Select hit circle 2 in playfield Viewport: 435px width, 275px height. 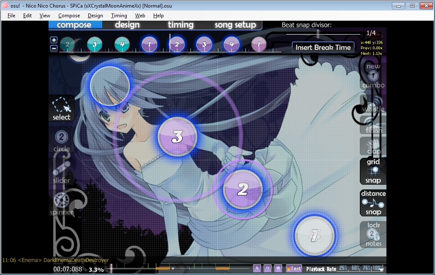243,189
